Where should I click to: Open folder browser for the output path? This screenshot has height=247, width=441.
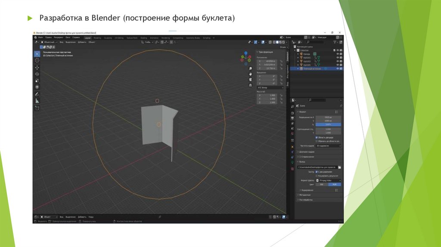tap(339, 167)
